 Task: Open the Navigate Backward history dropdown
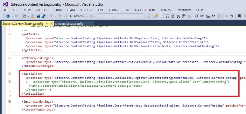[x=12, y=16]
